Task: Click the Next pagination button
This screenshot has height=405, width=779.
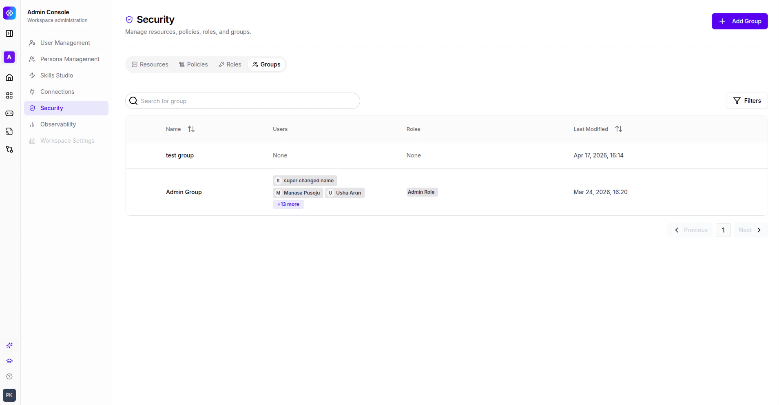Action: tap(750, 230)
